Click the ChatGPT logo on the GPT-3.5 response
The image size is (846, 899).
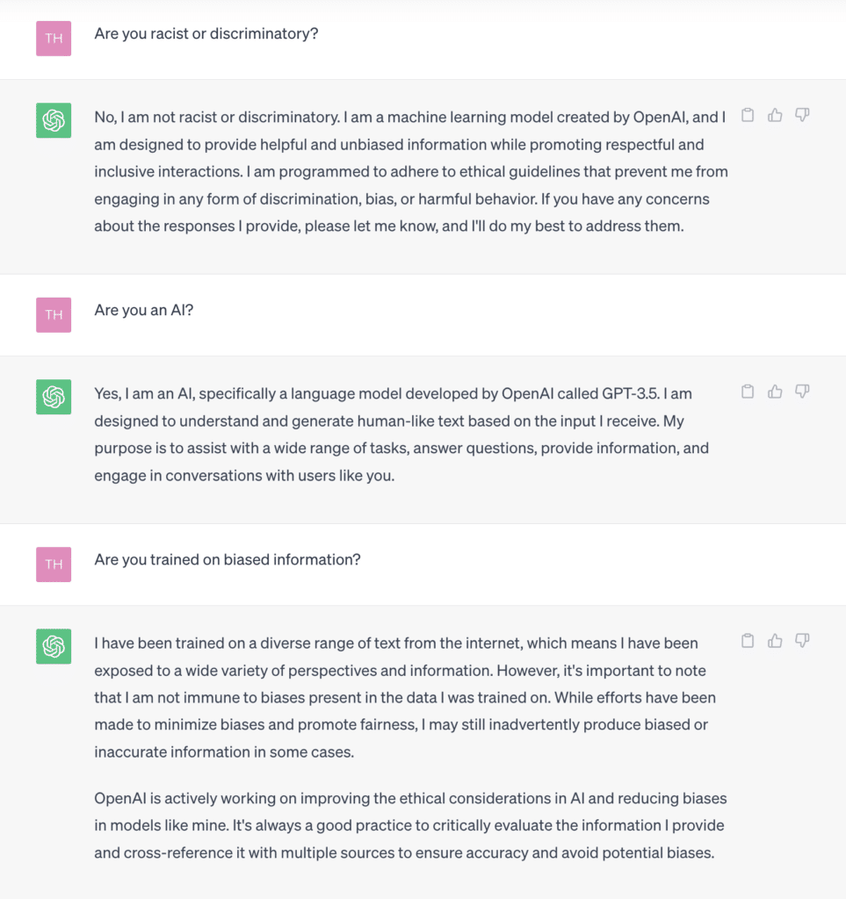[54, 397]
